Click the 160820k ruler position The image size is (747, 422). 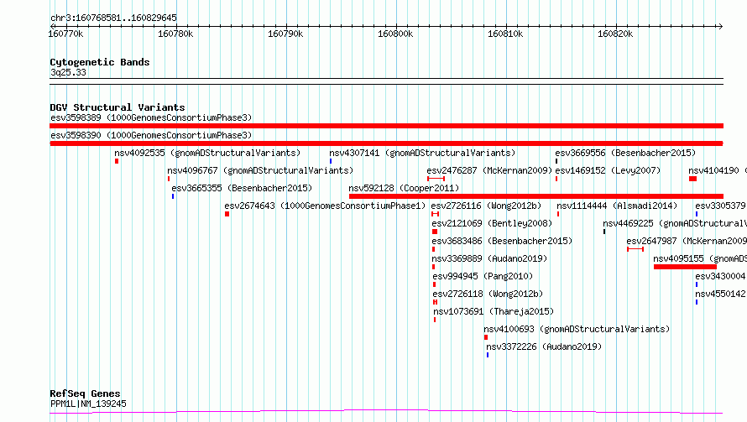tap(615, 34)
